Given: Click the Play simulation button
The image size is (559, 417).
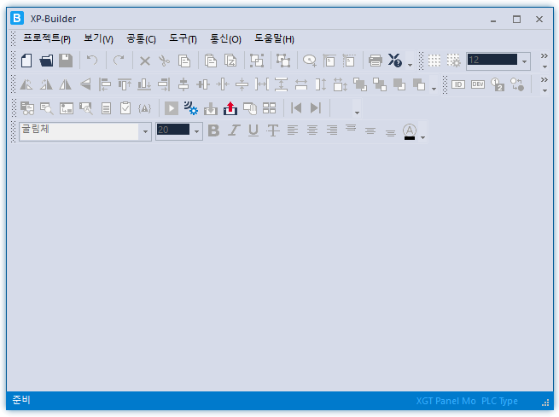Looking at the screenshot, I should [x=172, y=108].
